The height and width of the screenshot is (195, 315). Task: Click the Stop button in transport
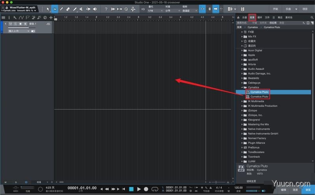(132, 189)
